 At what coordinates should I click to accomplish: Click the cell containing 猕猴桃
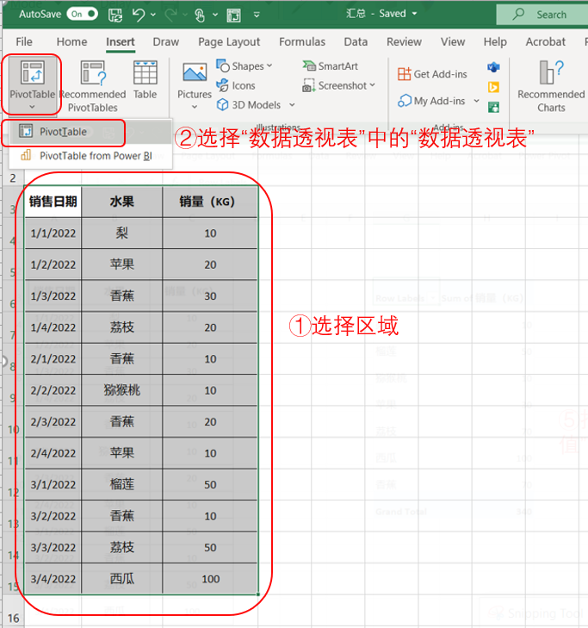pyautogui.click(x=122, y=390)
